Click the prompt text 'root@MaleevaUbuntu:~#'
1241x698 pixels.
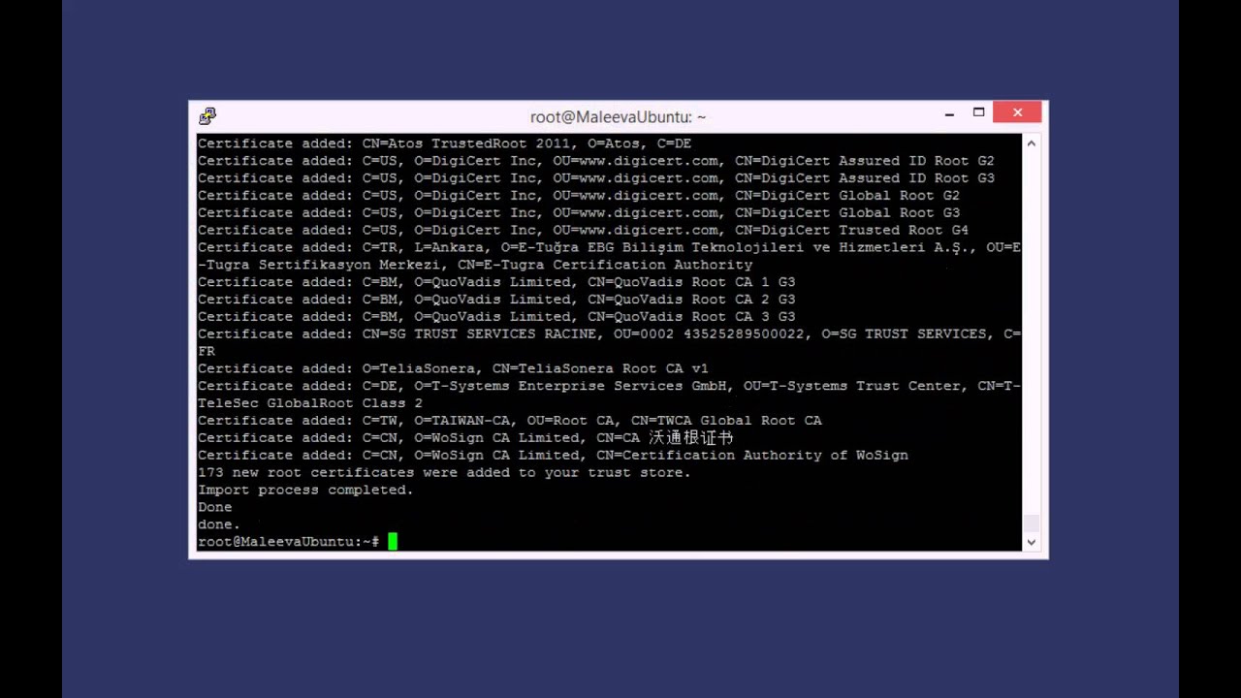click(288, 542)
